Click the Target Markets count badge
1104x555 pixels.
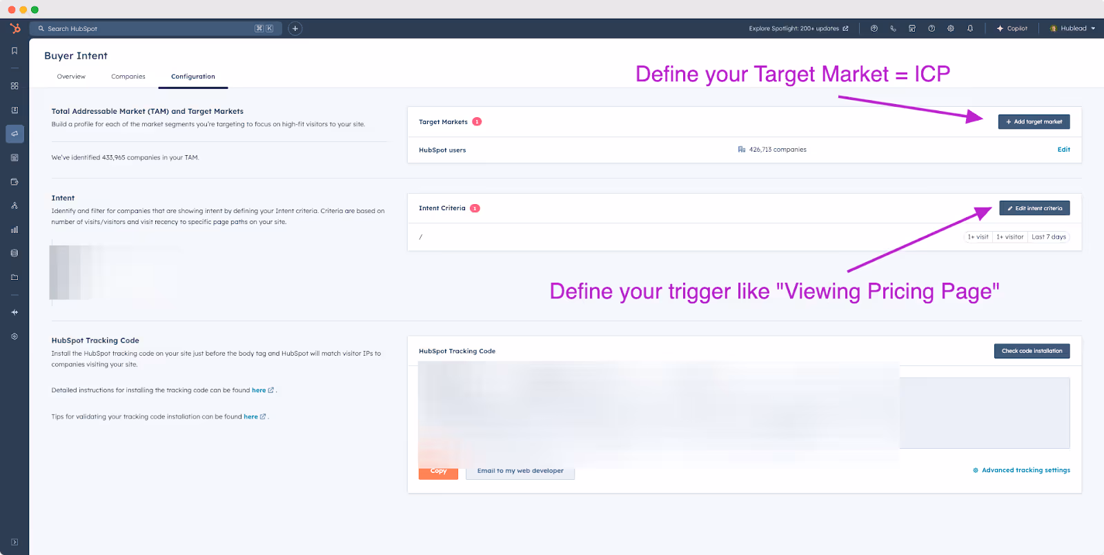point(477,121)
